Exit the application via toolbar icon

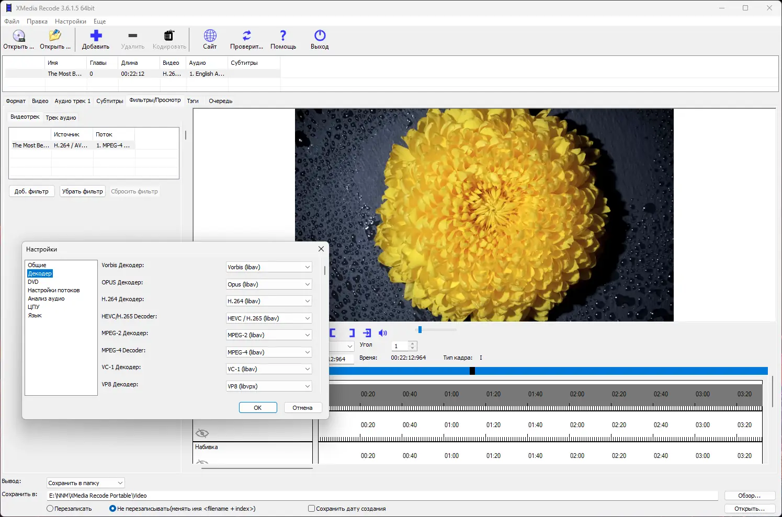(319, 39)
